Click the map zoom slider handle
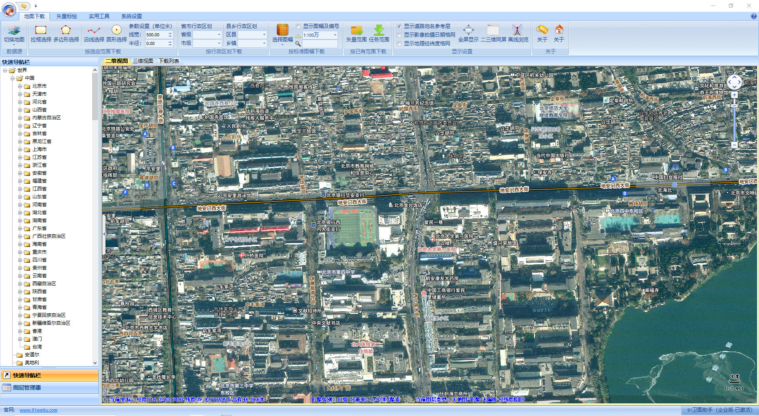The image size is (759, 416). click(734, 106)
